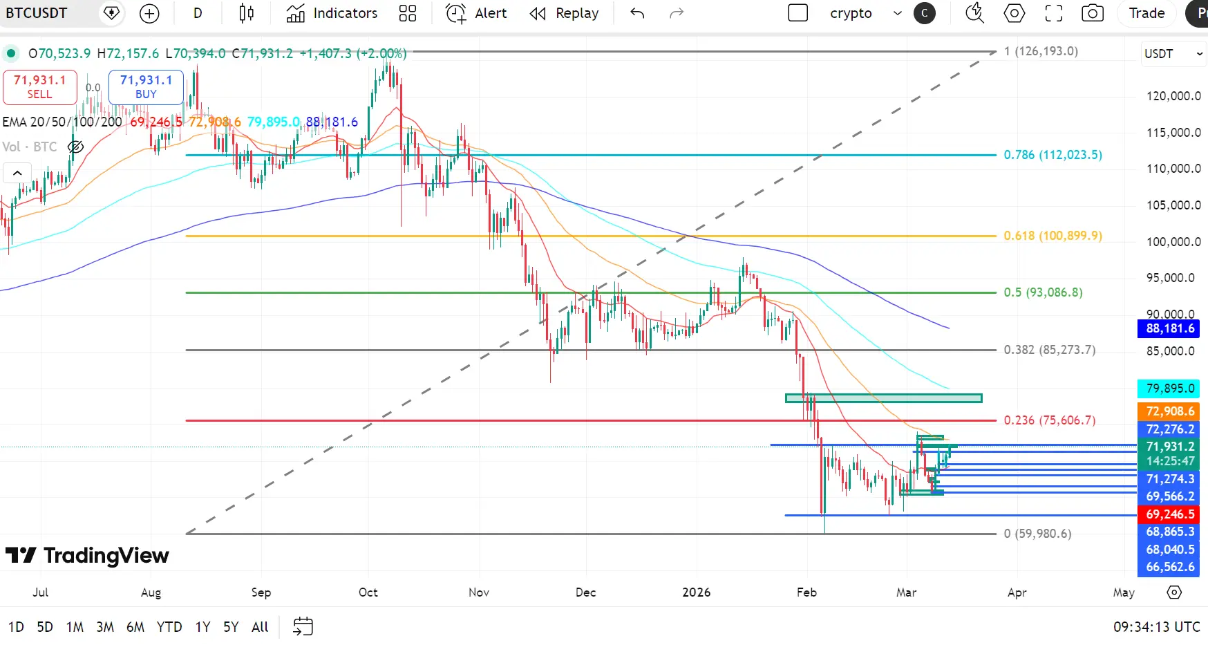Add a symbol with the plus-circle icon
Image resolution: width=1208 pixels, height=645 pixels.
tap(149, 13)
